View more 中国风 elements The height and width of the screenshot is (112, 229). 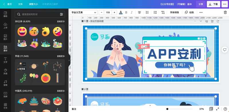(61, 91)
